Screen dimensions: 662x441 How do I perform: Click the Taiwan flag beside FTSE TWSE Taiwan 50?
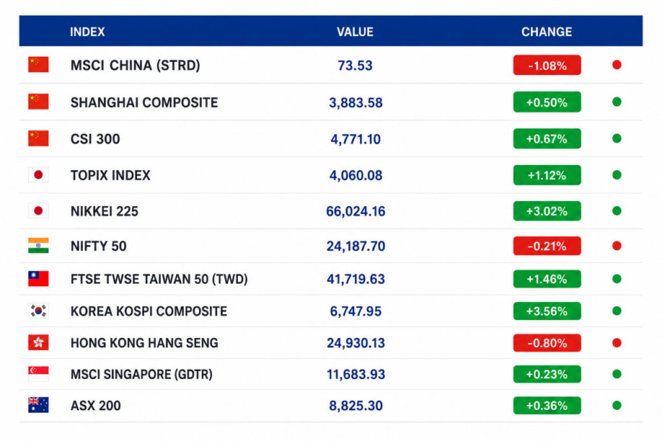38,278
